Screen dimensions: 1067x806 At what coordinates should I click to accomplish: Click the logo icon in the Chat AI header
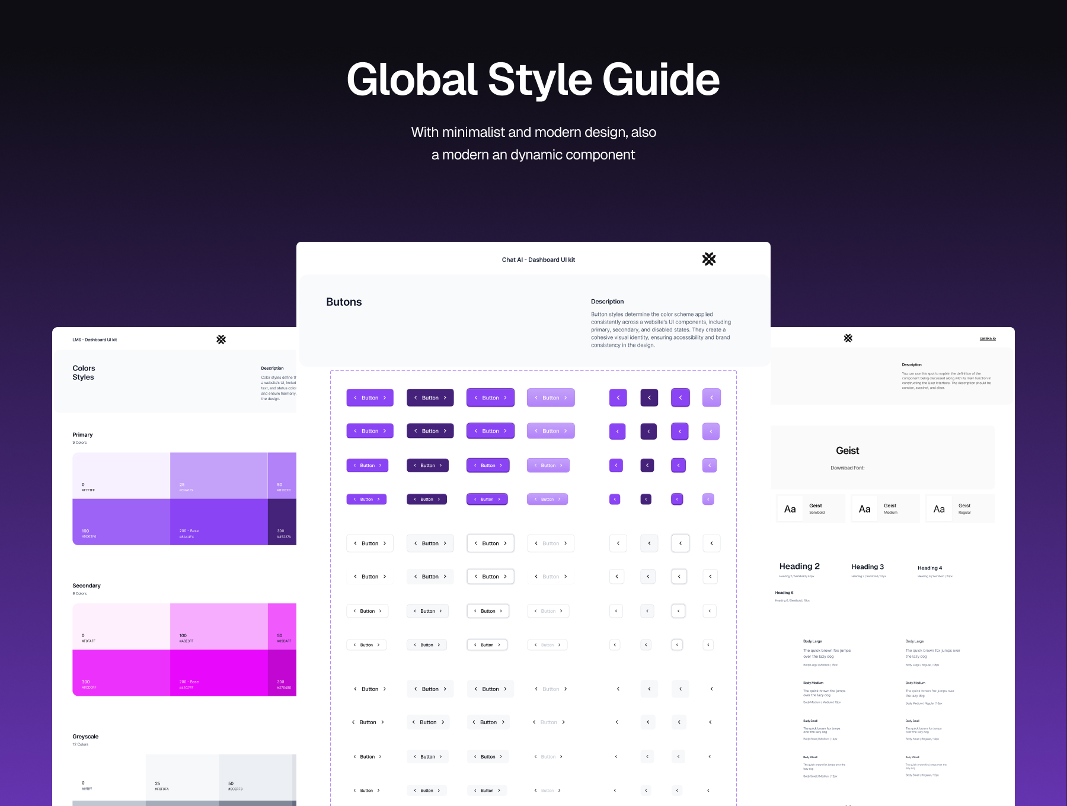(708, 259)
